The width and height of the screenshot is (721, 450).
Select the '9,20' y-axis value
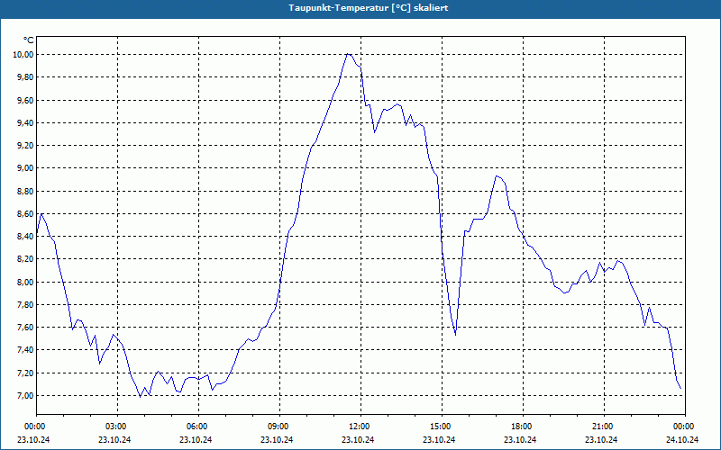pyautogui.click(x=26, y=146)
